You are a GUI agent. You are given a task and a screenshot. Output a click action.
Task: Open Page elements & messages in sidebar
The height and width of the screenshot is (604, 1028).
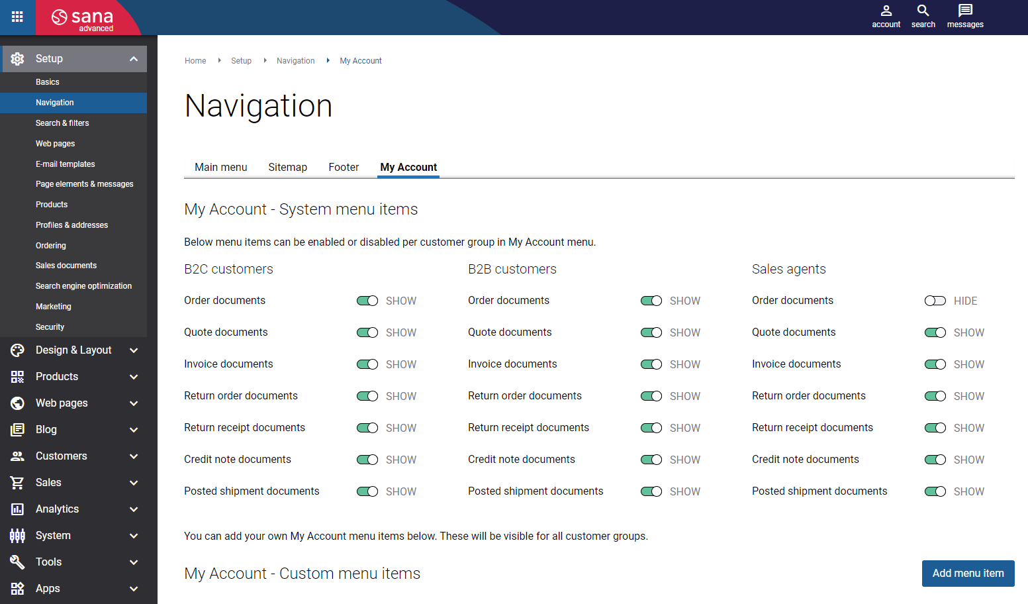click(73, 184)
